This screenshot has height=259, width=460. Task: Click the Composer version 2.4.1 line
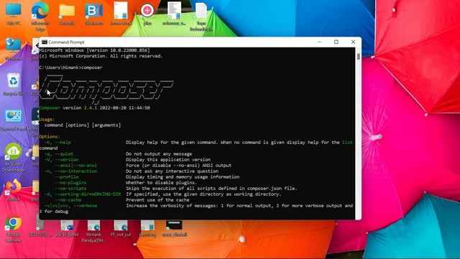(94, 108)
